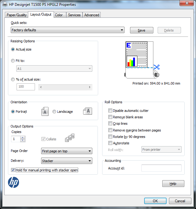Click the Copies number field
This screenshot has height=209, width=196.
(16, 139)
